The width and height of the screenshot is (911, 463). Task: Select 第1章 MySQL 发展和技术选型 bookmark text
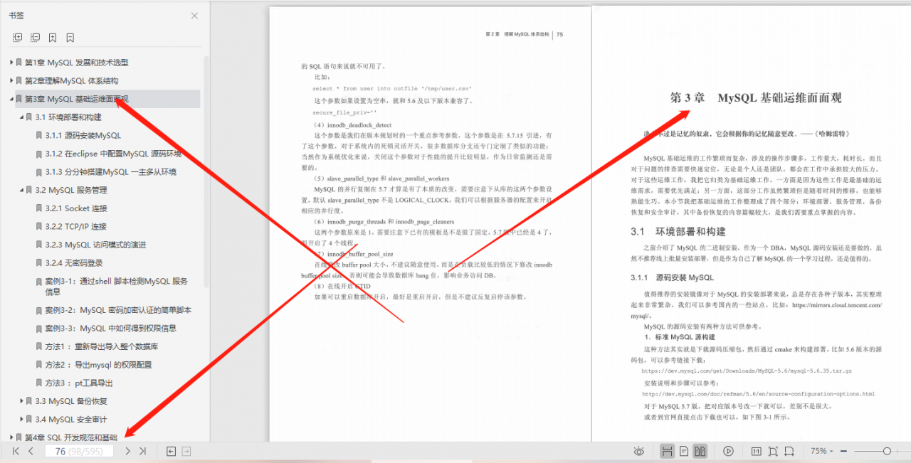pos(77,63)
